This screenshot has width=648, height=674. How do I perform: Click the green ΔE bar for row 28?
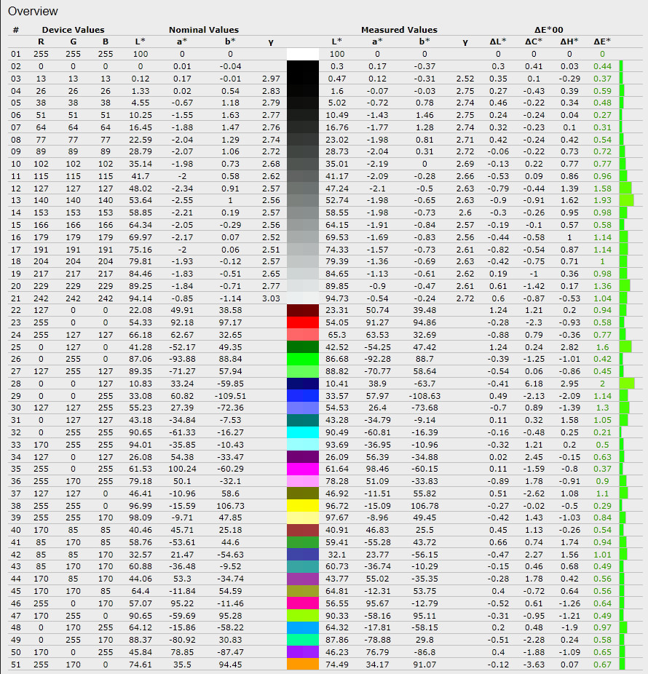[x=627, y=384]
